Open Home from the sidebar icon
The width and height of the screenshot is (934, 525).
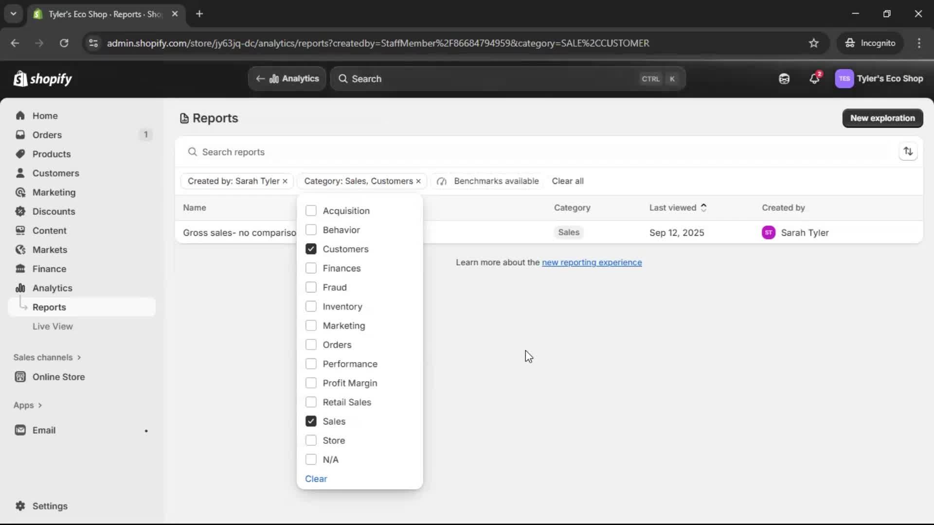pos(21,115)
